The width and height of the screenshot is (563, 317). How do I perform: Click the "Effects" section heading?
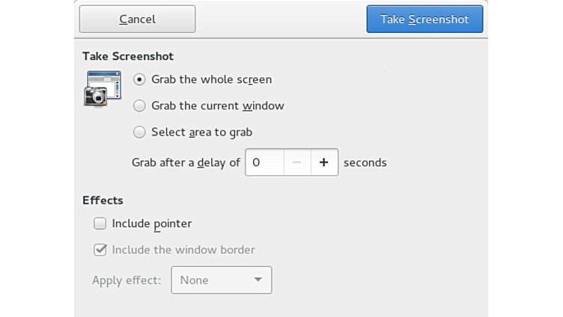103,200
